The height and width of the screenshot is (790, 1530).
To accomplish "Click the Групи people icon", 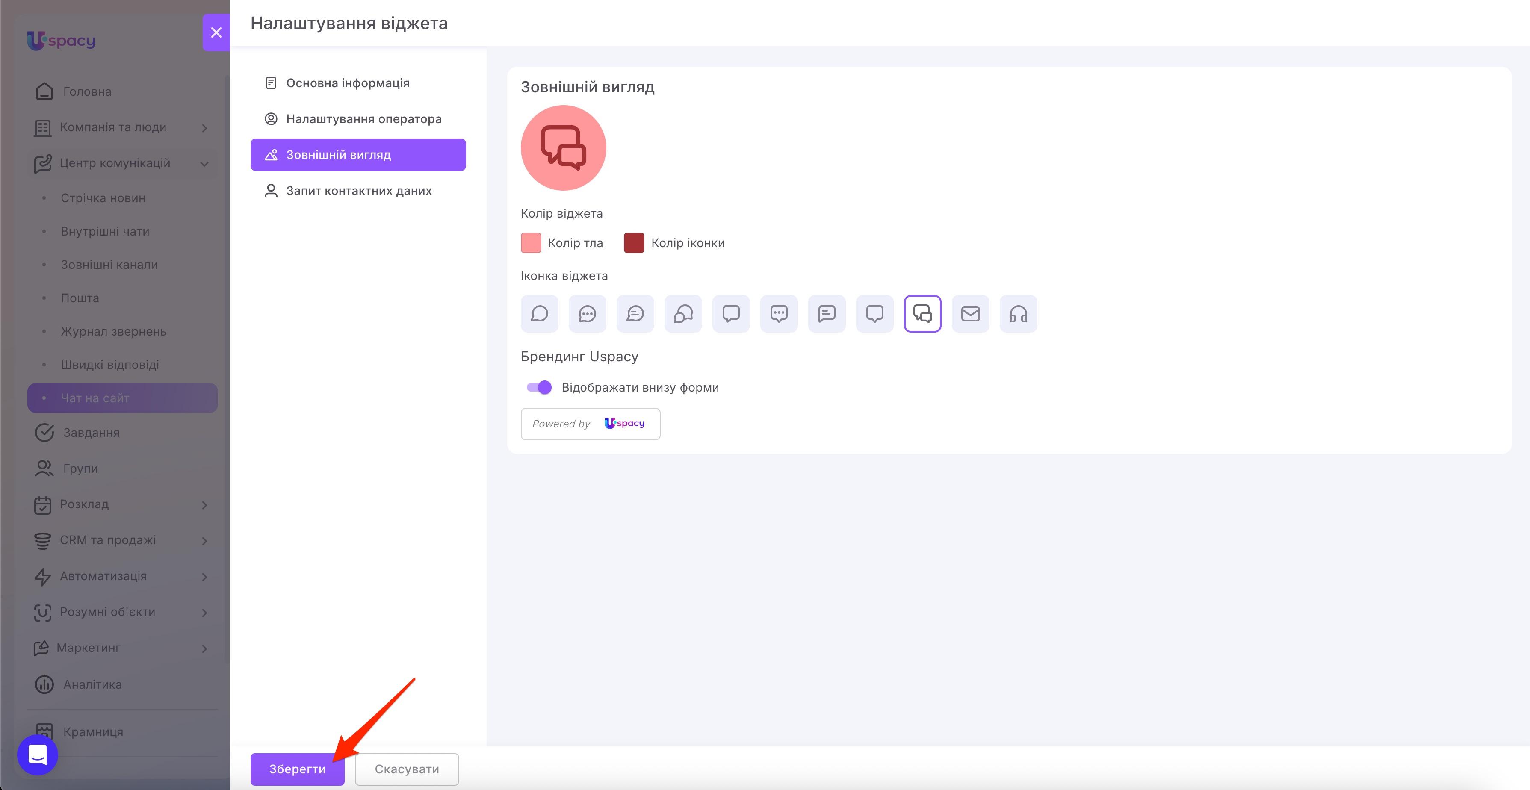I will tap(44, 469).
